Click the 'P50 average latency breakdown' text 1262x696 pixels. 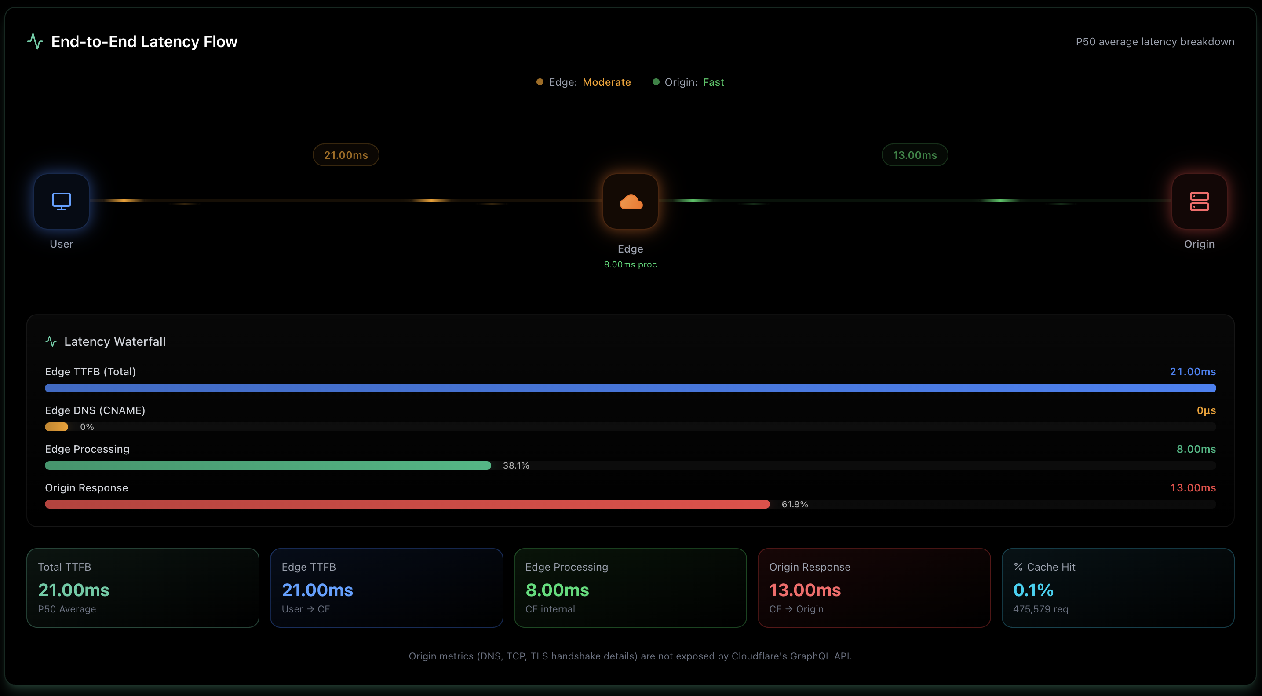[x=1155, y=42]
